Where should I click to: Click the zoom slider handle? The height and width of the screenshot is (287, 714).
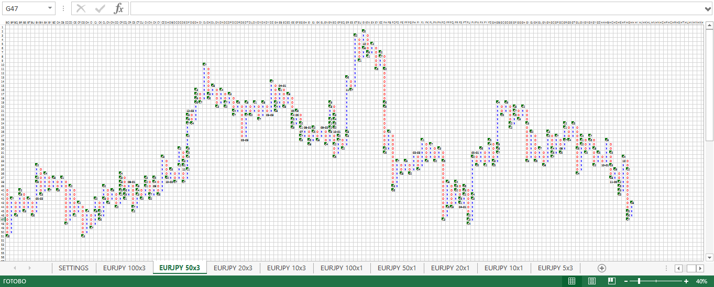click(x=639, y=281)
